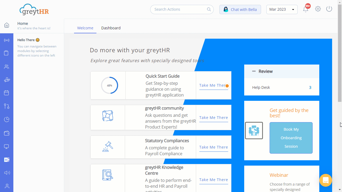Click the power logout icon
Viewport: 342px width, 192px height.
(329, 9)
